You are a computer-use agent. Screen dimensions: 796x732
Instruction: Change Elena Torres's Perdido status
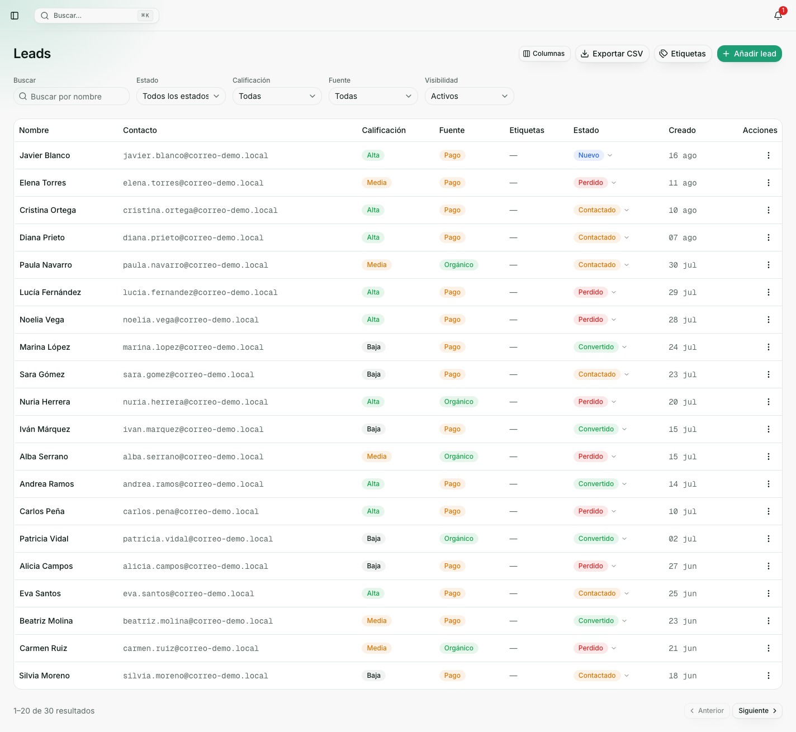tap(595, 183)
